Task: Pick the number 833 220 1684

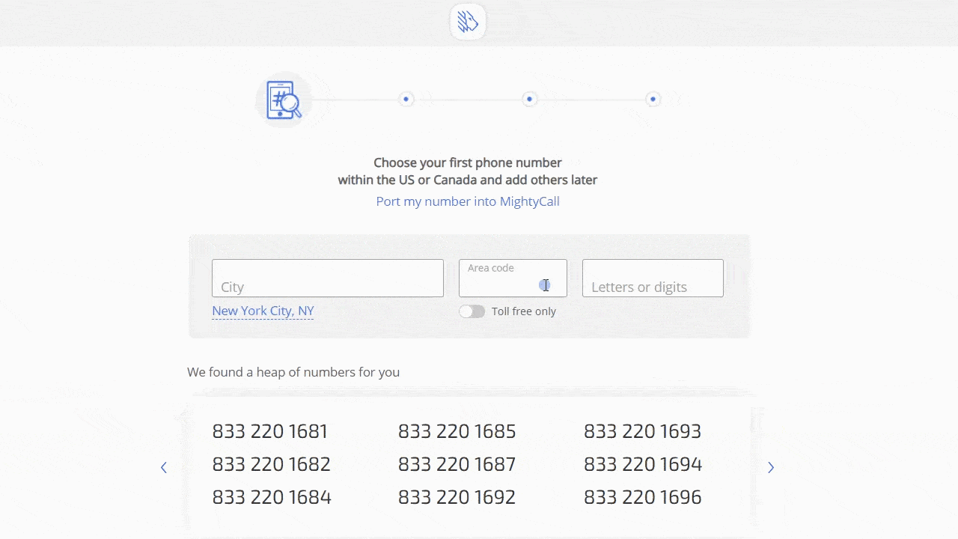Action: click(271, 497)
